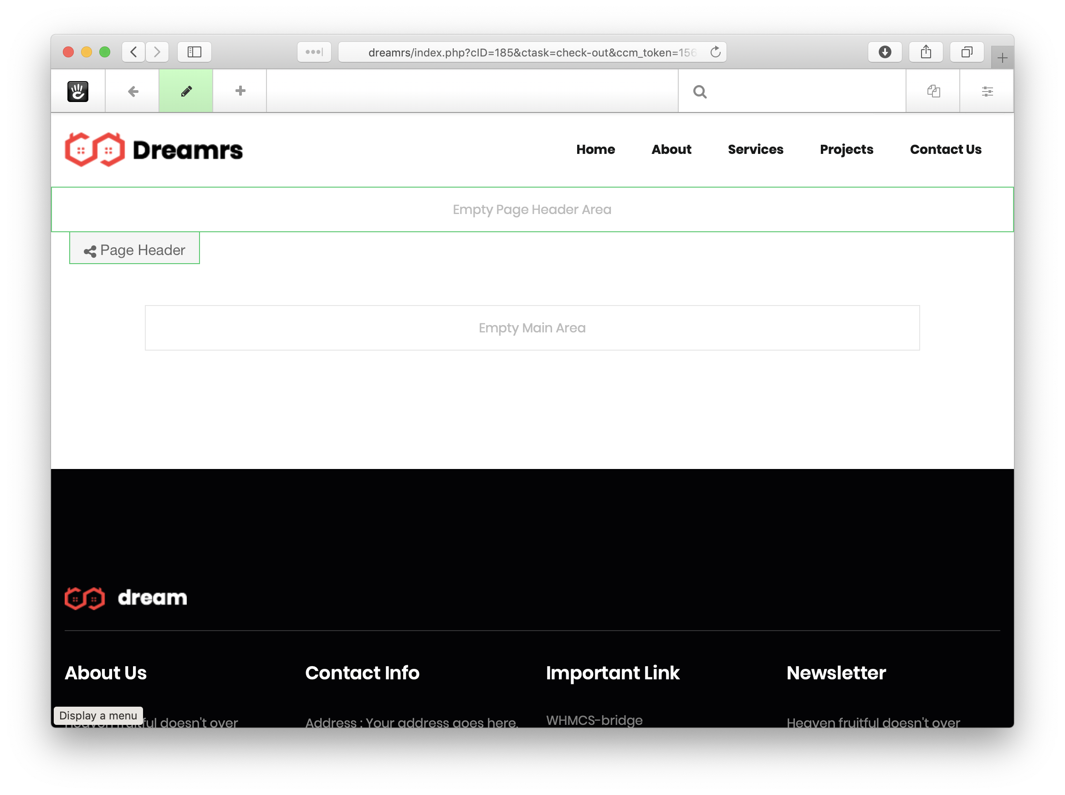The width and height of the screenshot is (1065, 795).
Task: Open the WHMCS-bridge footer link
Action: coord(594,720)
